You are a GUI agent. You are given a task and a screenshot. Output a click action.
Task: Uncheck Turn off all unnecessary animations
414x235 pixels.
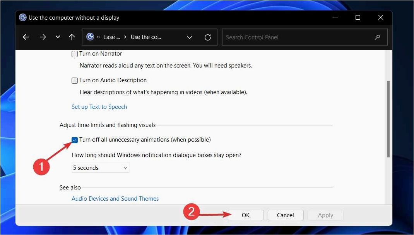coord(75,140)
